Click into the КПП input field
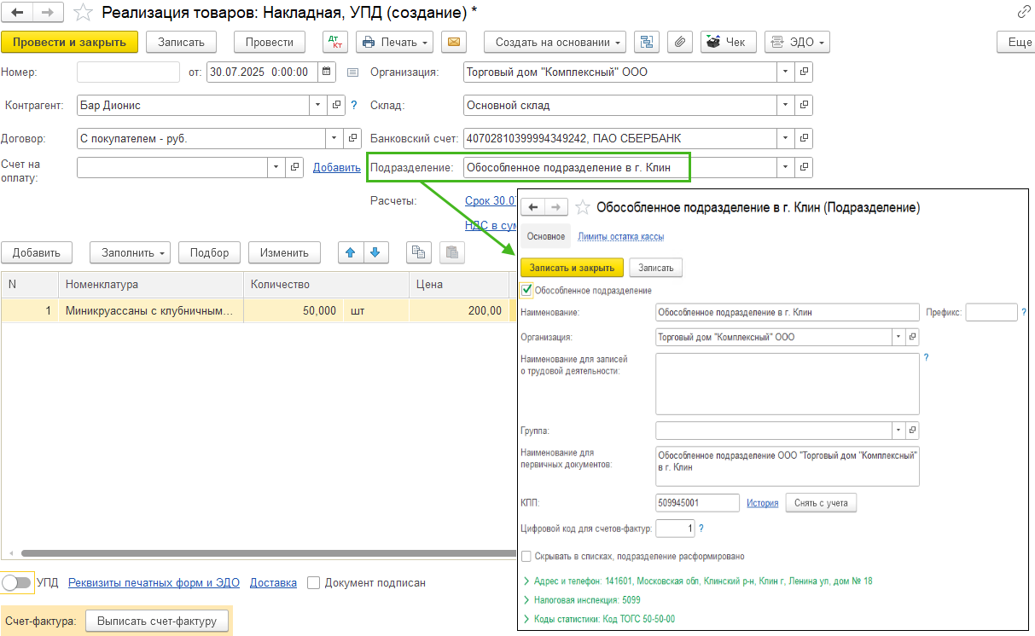The width and height of the screenshot is (1035, 636). 697,503
